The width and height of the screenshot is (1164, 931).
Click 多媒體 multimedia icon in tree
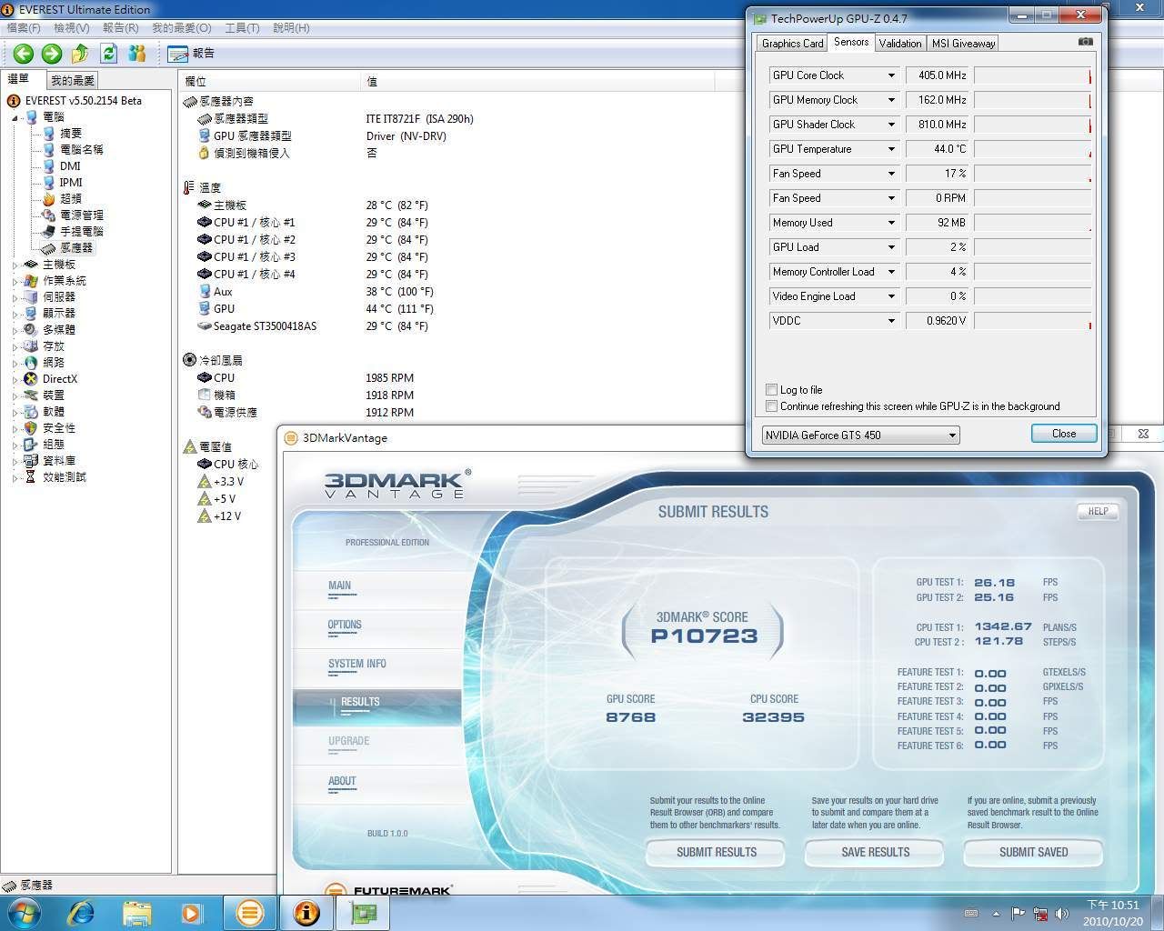31,330
